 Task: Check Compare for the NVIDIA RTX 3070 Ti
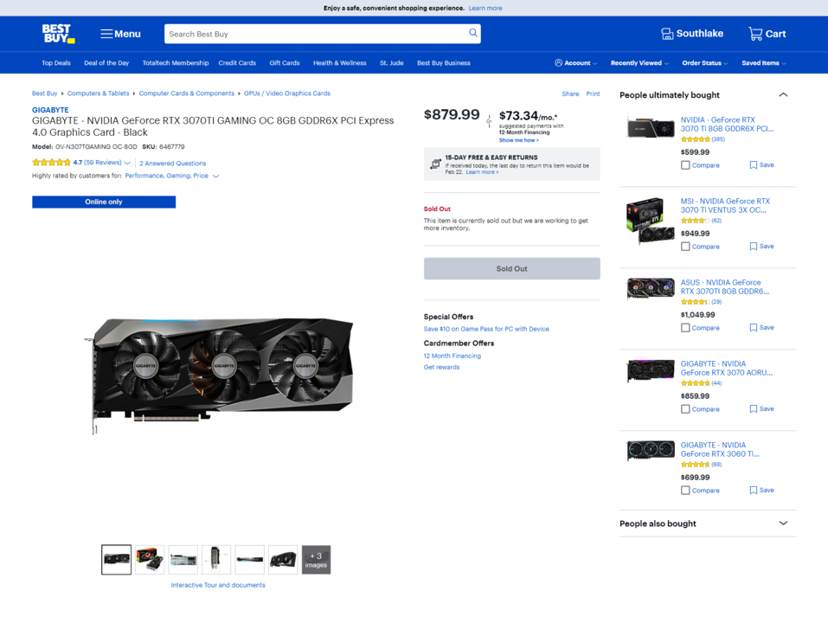[x=684, y=164]
